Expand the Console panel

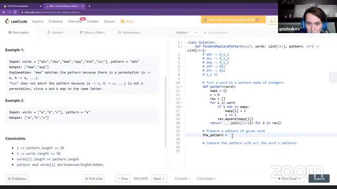point(183,178)
